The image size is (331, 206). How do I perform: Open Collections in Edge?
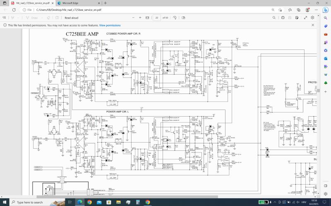pos(298,9)
